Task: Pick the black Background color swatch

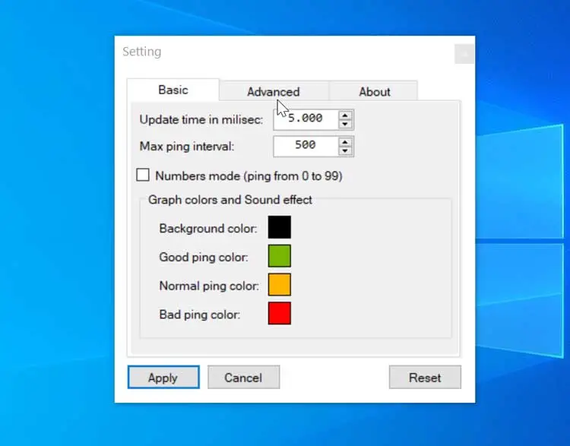Action: [x=280, y=227]
